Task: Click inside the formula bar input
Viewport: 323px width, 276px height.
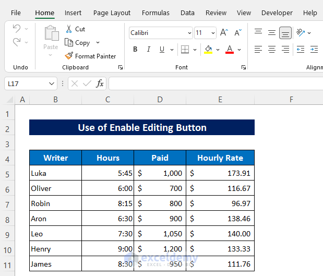Action: (x=216, y=83)
